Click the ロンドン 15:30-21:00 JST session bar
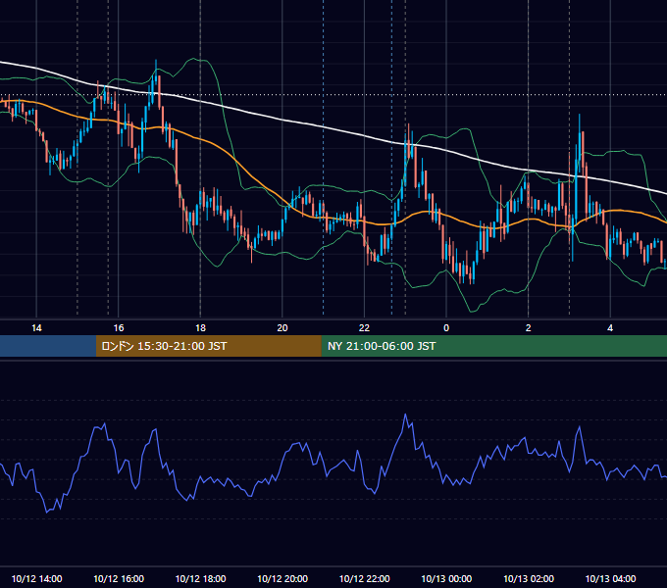 click(x=208, y=346)
